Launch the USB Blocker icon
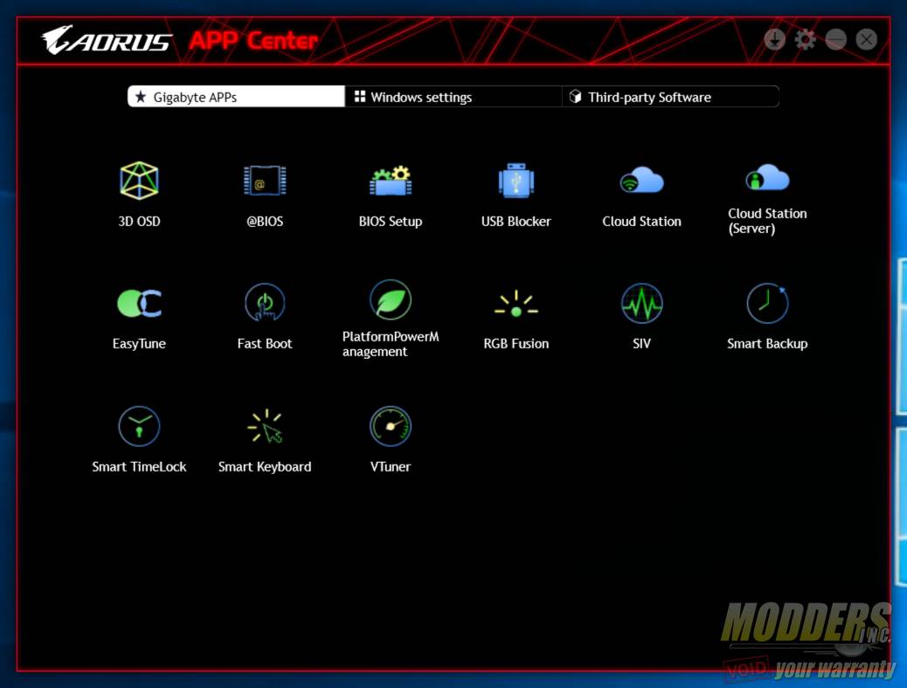907x688 pixels. pyautogui.click(x=516, y=181)
